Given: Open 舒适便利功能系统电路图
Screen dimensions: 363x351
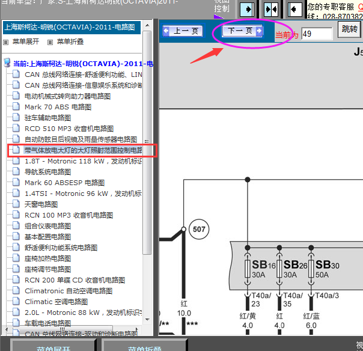Looking at the screenshot, I should 61,248.
